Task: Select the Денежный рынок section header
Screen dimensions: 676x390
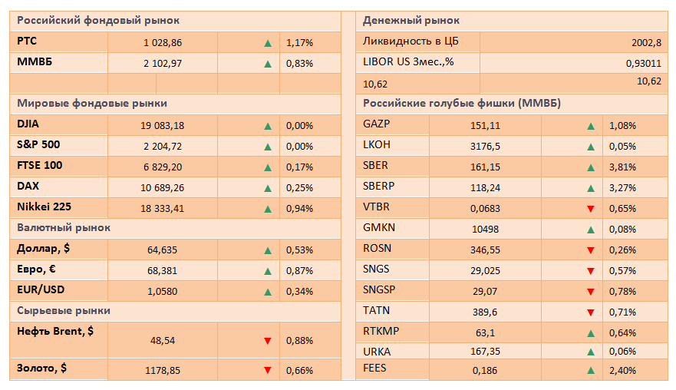Action: (x=411, y=21)
